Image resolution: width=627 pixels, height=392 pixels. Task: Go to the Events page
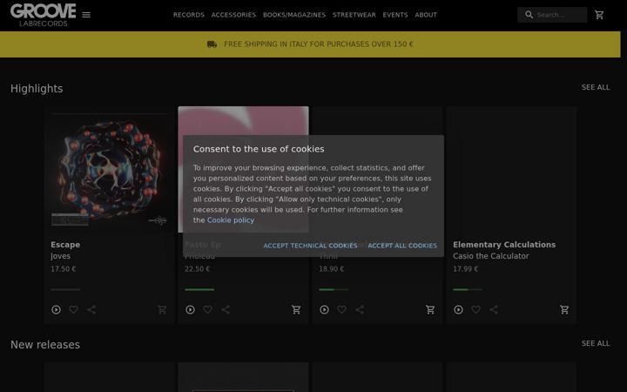[x=395, y=15]
